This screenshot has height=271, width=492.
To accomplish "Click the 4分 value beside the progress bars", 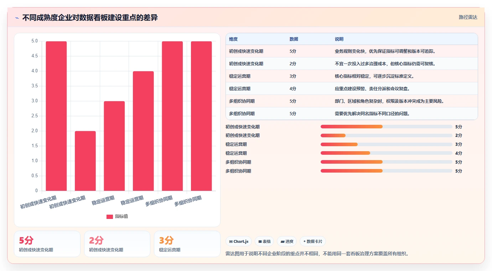I will pos(459,153).
